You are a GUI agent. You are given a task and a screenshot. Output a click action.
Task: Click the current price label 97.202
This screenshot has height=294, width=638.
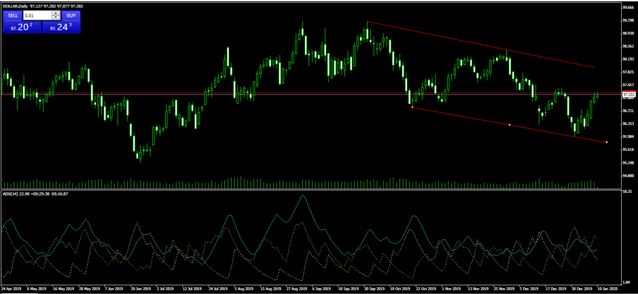(x=628, y=94)
